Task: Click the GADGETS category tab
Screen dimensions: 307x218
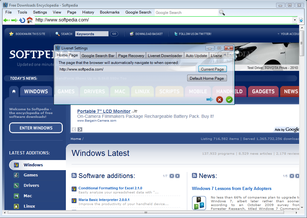Action: tap(263, 91)
